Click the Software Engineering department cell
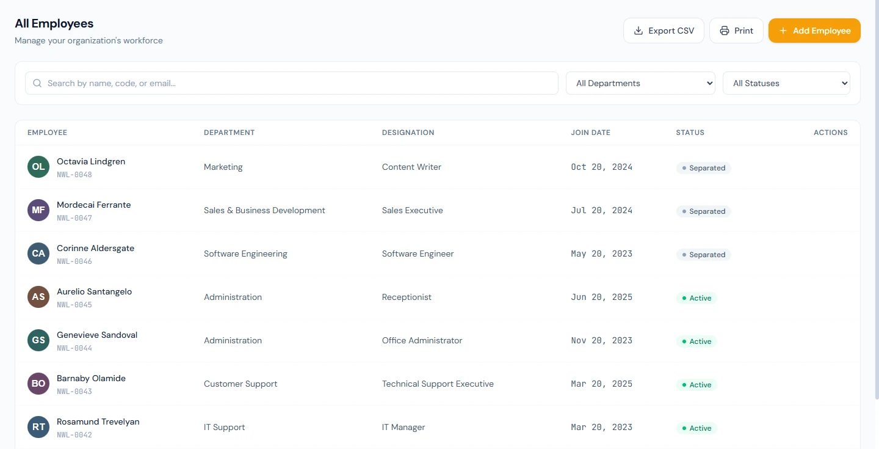 pos(245,254)
